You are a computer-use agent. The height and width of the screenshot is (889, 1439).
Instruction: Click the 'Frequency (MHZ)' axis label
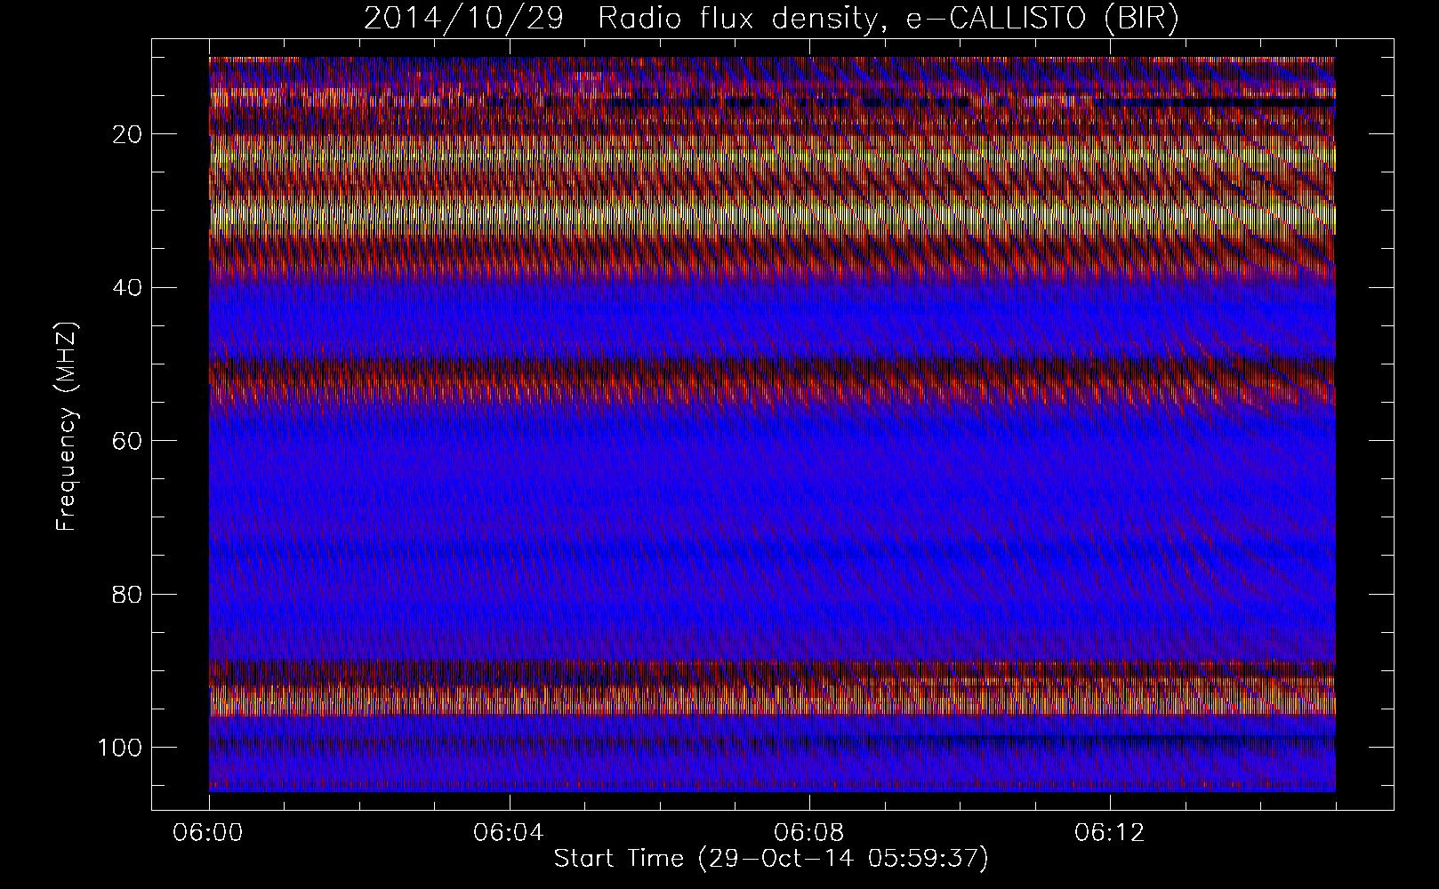click(67, 426)
